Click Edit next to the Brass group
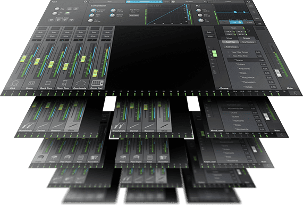The width and height of the screenshot is (303, 205). (267, 73)
